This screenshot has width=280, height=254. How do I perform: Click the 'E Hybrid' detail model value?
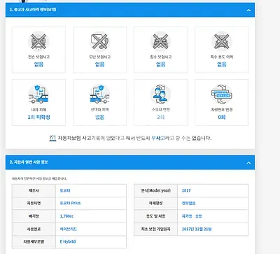pos(68,241)
